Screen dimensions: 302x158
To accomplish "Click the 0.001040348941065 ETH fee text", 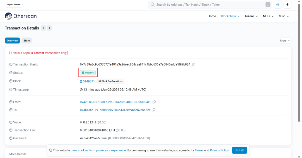I will pos(97,130).
